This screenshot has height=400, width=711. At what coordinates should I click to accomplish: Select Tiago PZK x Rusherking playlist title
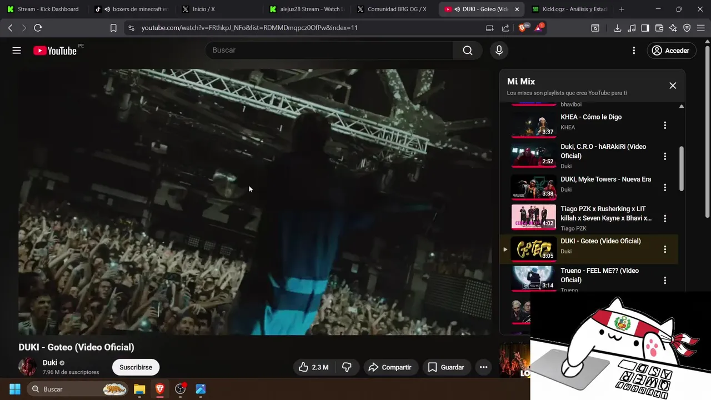tap(606, 214)
